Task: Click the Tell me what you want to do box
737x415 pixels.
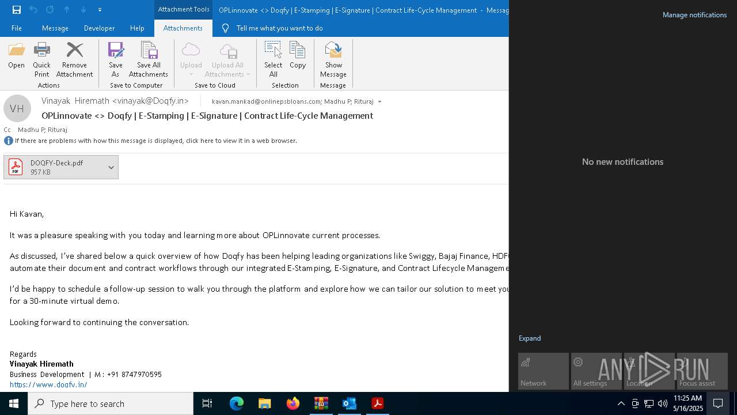Action: click(x=279, y=28)
